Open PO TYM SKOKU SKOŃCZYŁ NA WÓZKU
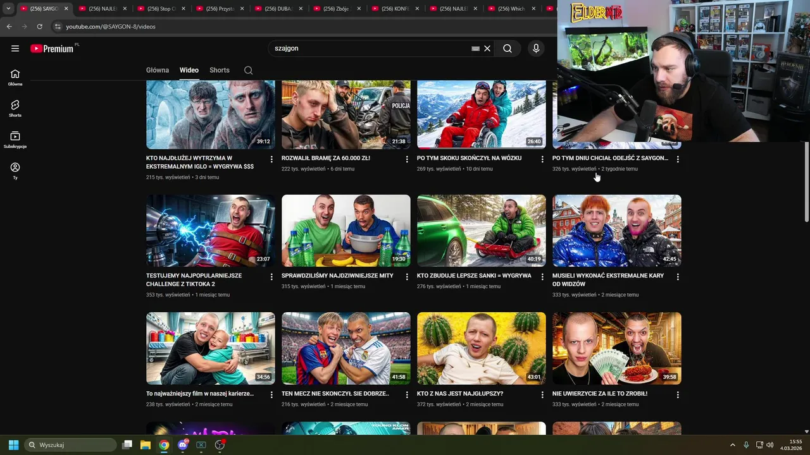The height and width of the screenshot is (455, 810). point(470,158)
